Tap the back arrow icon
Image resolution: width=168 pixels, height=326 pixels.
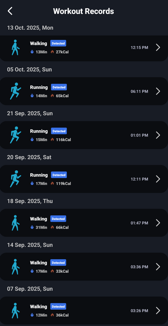[x=10, y=11]
